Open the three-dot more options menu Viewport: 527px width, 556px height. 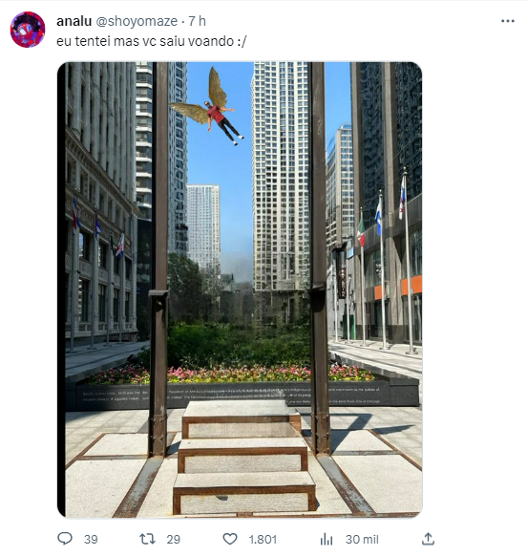coord(508,21)
